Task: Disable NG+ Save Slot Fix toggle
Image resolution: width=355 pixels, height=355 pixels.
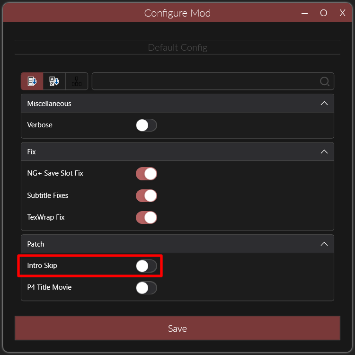Action: 146,174
